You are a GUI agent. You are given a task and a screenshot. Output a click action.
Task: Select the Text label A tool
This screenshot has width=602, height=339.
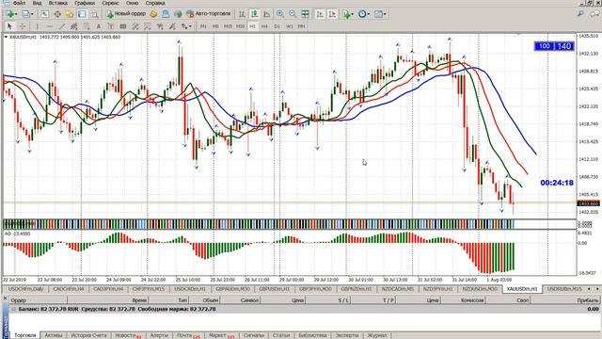[x=99, y=26]
